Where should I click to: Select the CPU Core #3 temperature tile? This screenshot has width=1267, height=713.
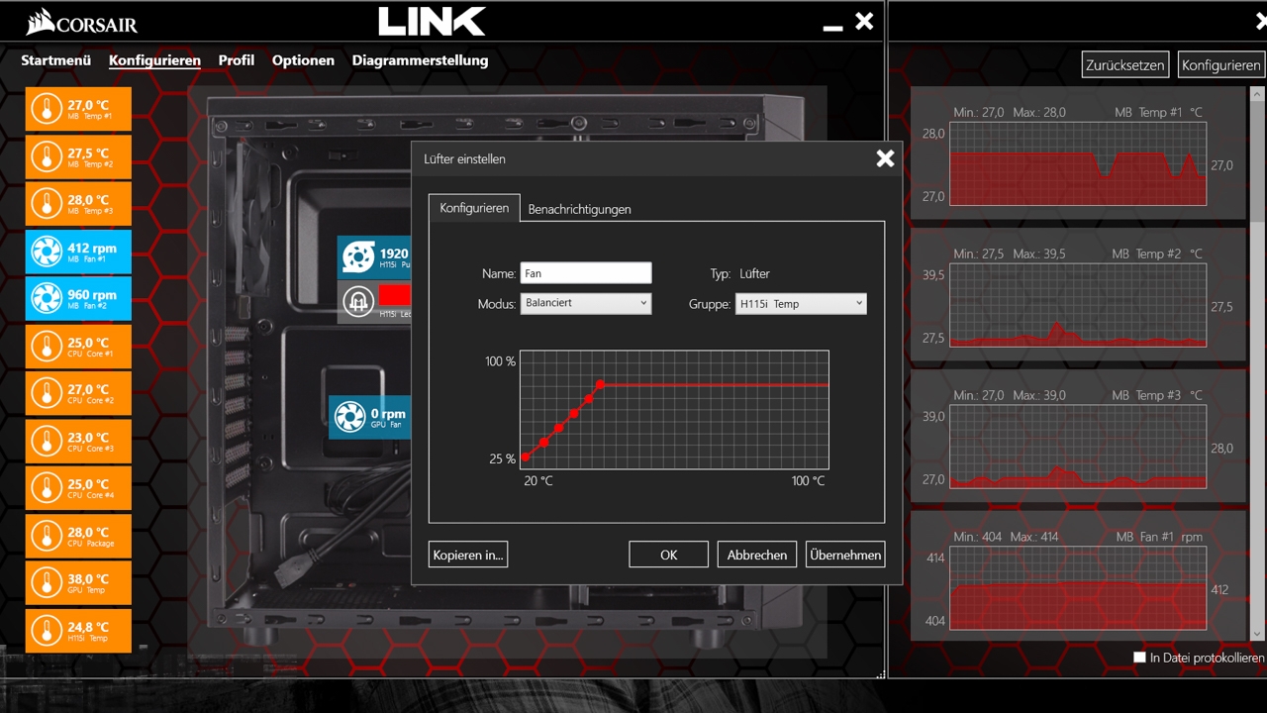(x=78, y=442)
